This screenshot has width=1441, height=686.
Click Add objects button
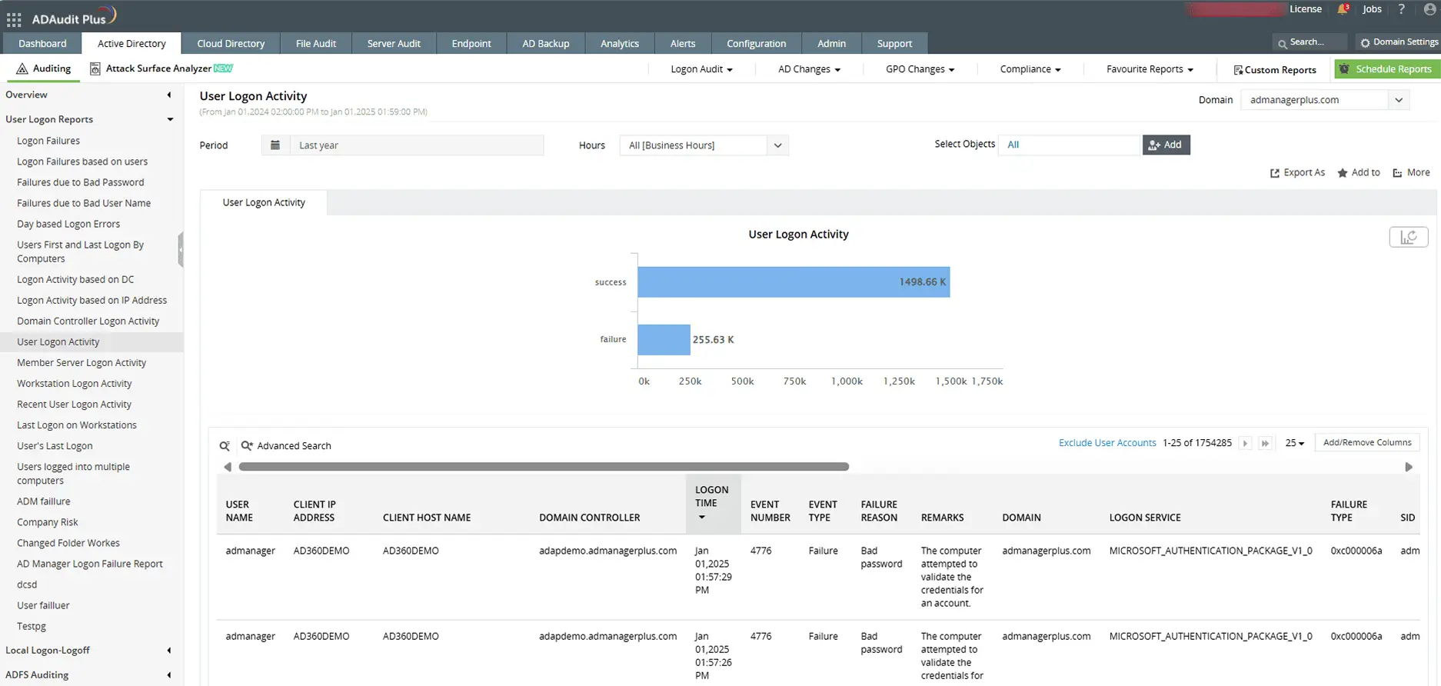pos(1166,145)
